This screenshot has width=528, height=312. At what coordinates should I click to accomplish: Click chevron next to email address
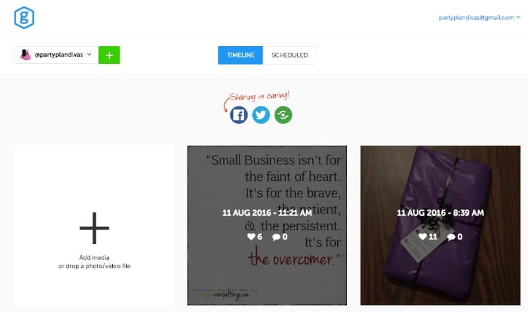click(x=518, y=17)
